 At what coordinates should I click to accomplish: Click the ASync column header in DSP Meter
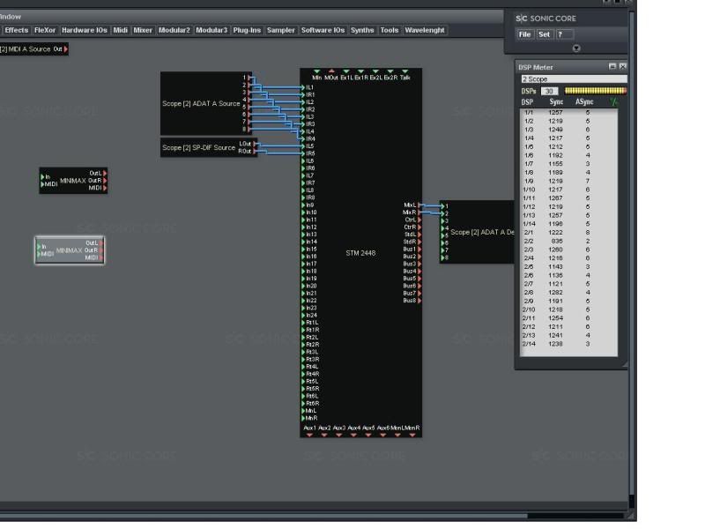point(584,102)
